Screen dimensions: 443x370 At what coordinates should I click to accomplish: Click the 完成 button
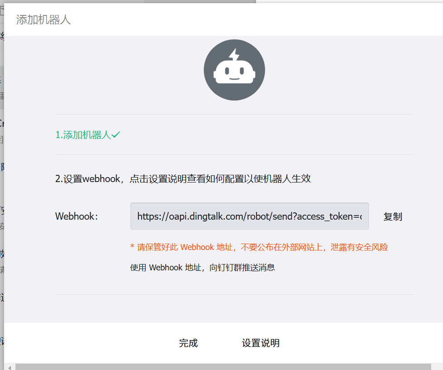(x=188, y=343)
